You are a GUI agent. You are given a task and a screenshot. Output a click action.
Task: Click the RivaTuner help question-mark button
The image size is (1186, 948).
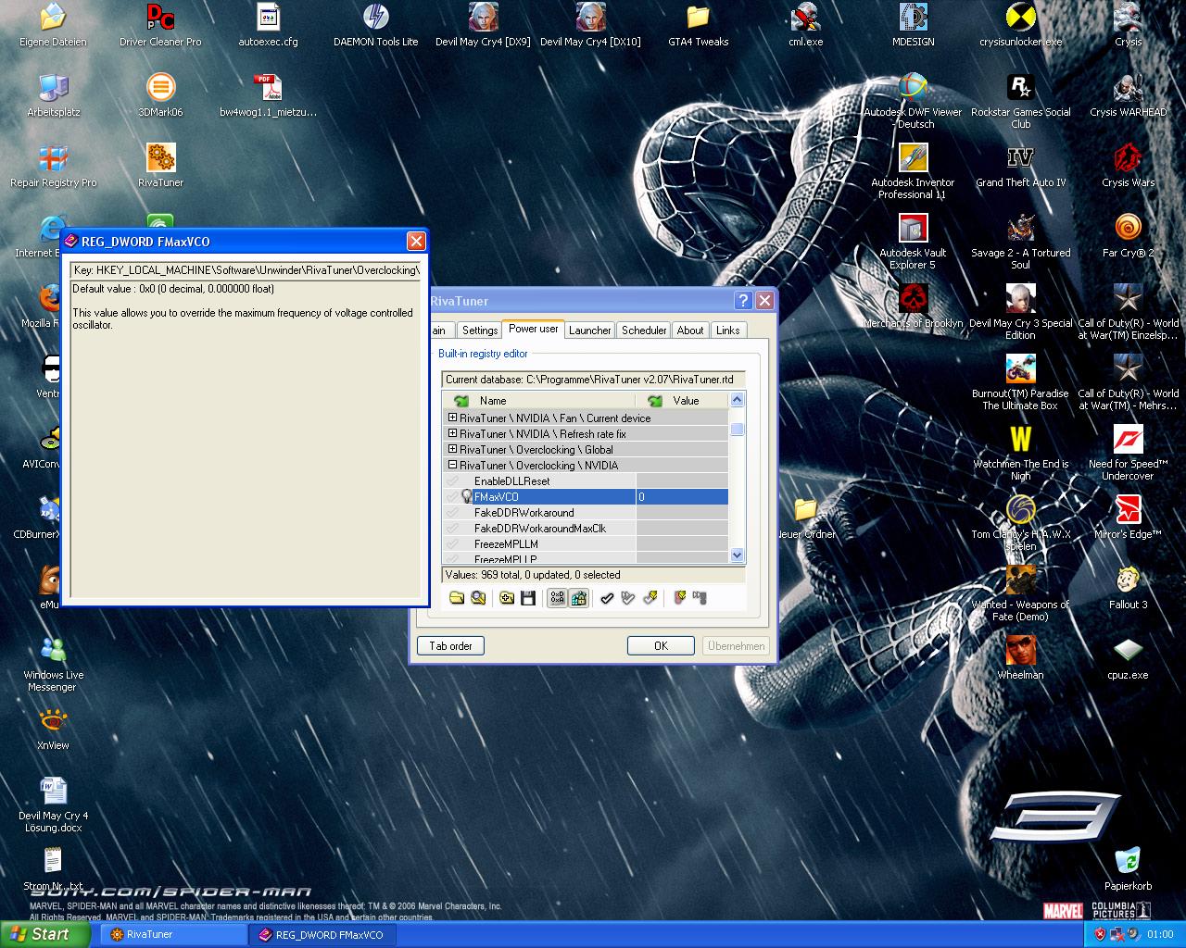(x=743, y=301)
